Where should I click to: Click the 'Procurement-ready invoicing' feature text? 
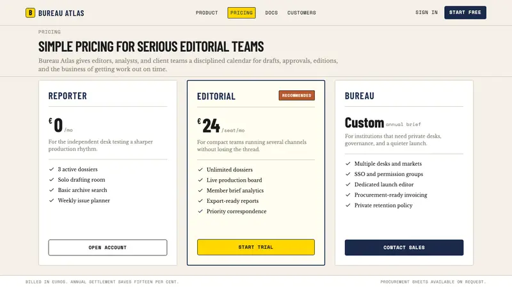391,195
